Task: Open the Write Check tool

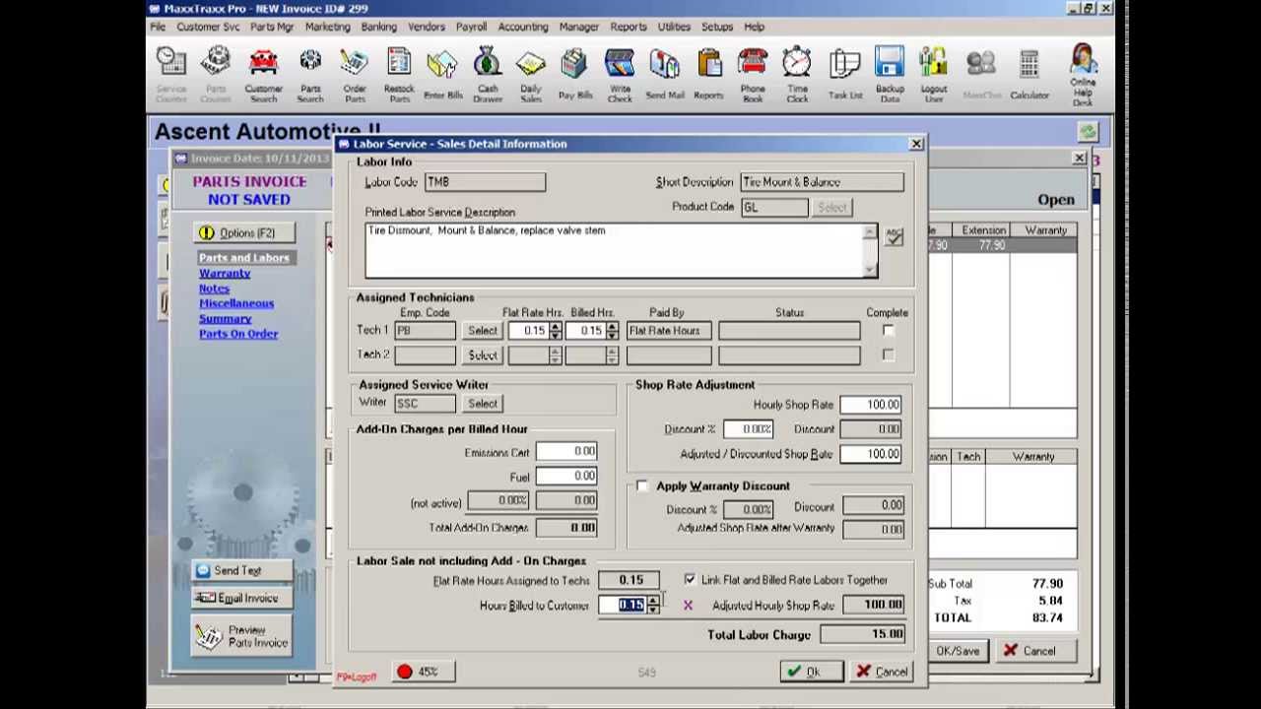Action: click(620, 75)
